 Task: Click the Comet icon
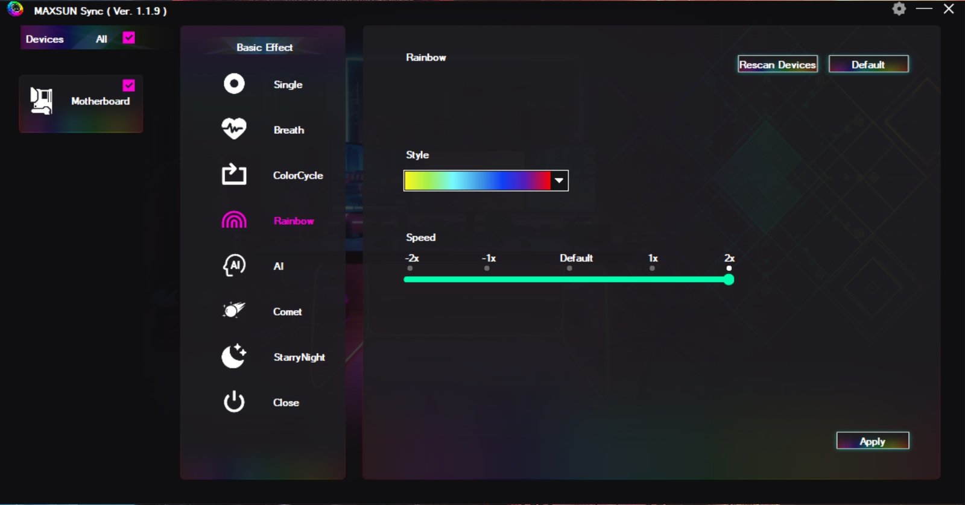tap(234, 310)
